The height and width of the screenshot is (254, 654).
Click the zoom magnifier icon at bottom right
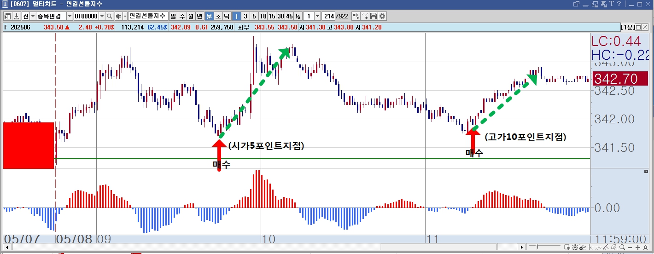click(x=622, y=247)
